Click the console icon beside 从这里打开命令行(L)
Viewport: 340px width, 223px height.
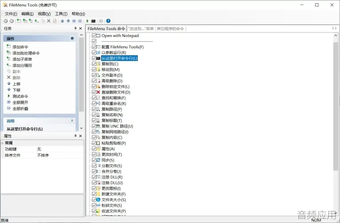(x=98, y=58)
